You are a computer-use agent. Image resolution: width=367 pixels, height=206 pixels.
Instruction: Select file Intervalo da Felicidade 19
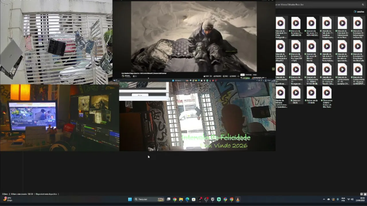click(x=358, y=27)
